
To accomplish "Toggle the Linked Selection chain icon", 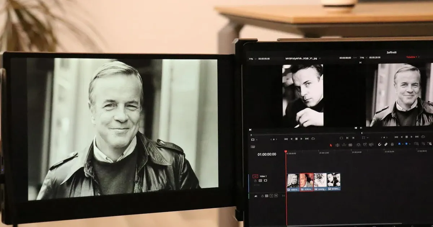I will 386,144.
